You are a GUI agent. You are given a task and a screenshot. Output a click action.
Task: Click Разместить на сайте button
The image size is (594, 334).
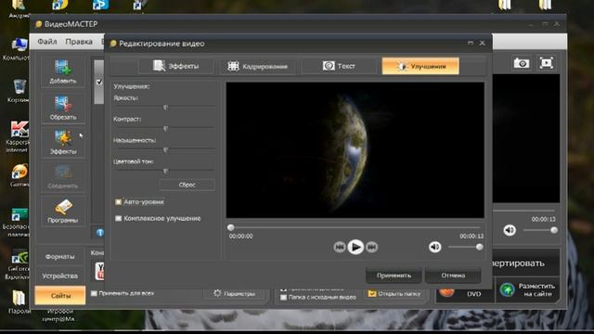click(528, 290)
